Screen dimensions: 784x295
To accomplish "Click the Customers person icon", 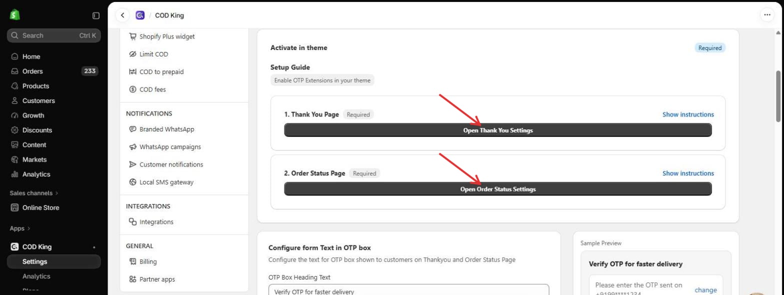I will tap(14, 100).
